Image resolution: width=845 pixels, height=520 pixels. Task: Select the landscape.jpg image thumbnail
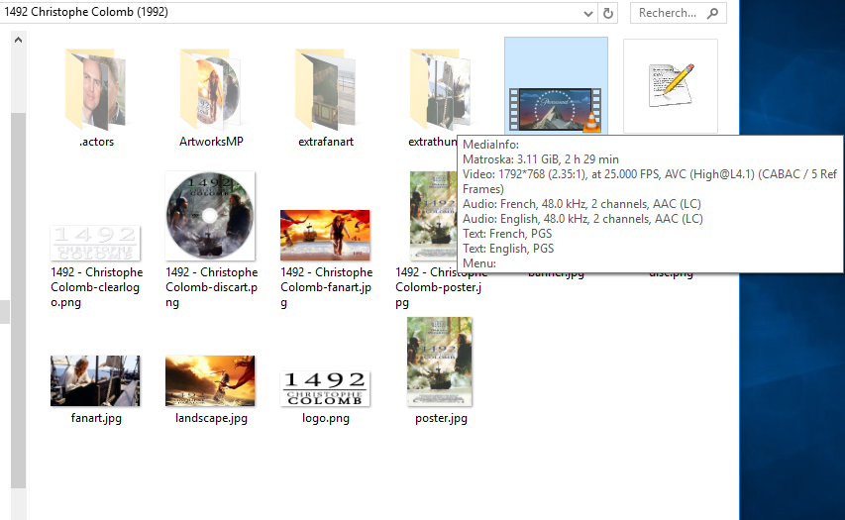coord(210,381)
